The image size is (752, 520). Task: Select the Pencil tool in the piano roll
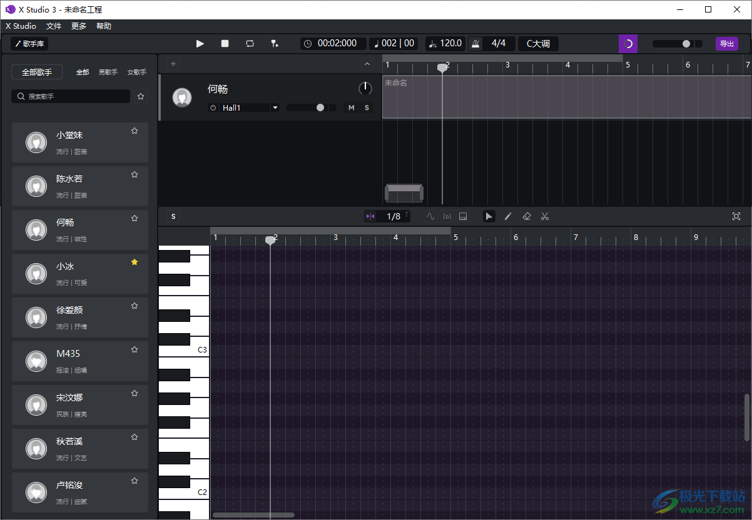507,216
